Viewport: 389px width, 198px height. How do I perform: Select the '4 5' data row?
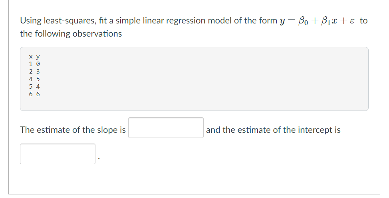click(x=34, y=79)
